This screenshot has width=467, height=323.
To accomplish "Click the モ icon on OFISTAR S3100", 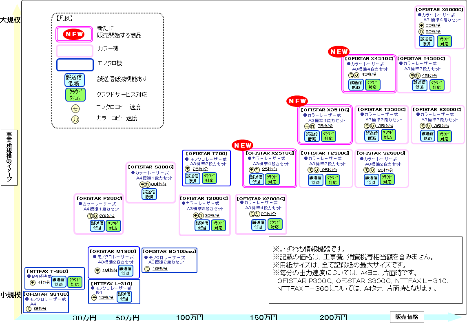I will tap(29, 309).
